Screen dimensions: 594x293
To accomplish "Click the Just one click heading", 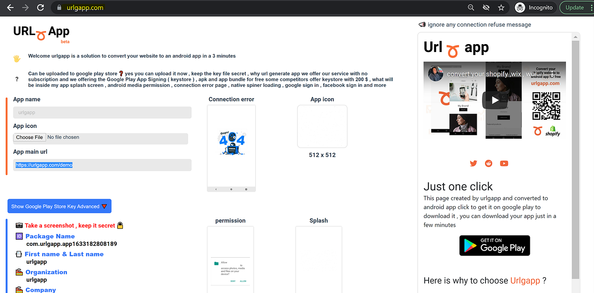I will pos(458,186).
